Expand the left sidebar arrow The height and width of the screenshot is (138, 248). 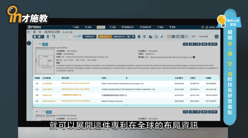click(x=29, y=43)
